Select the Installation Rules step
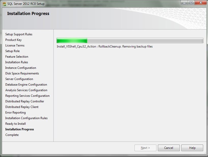The width and height of the screenshot is (208, 157). click(17, 62)
